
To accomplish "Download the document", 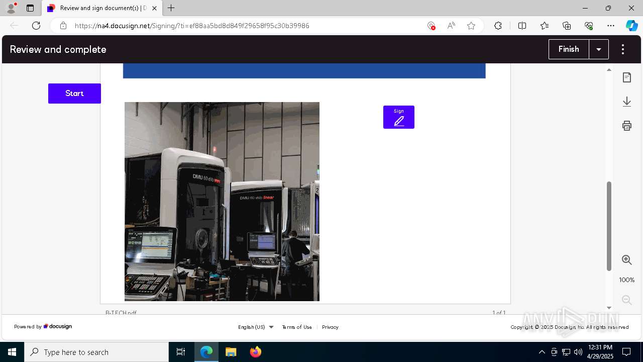I will 627,102.
